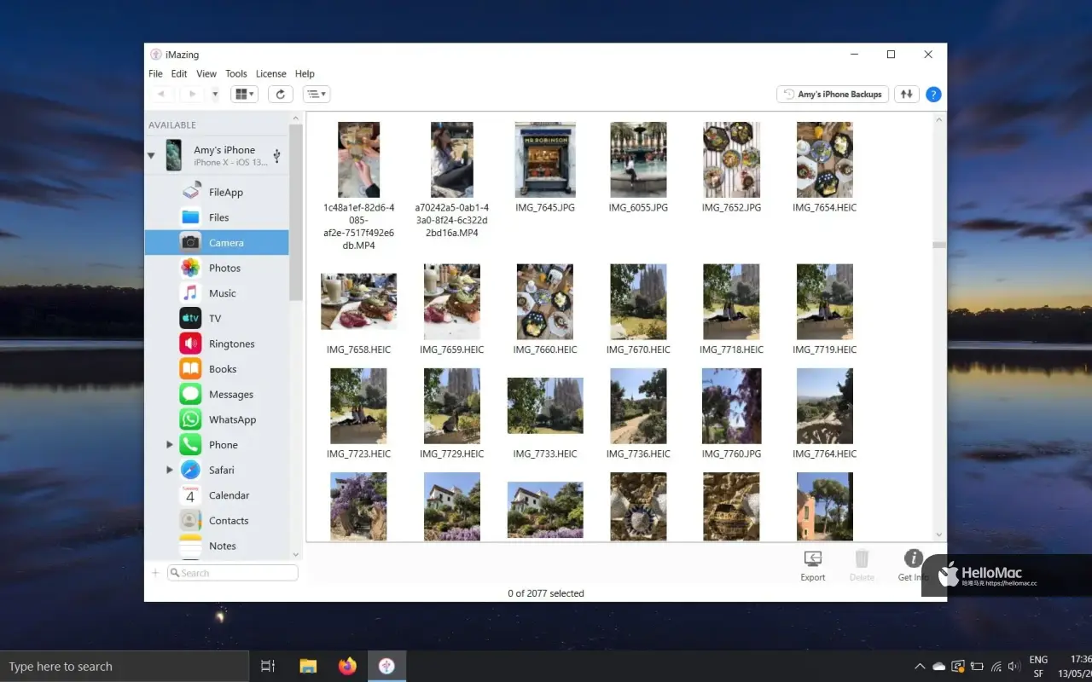The height and width of the screenshot is (682, 1092).
Task: Open the Books icon
Action: (190, 369)
